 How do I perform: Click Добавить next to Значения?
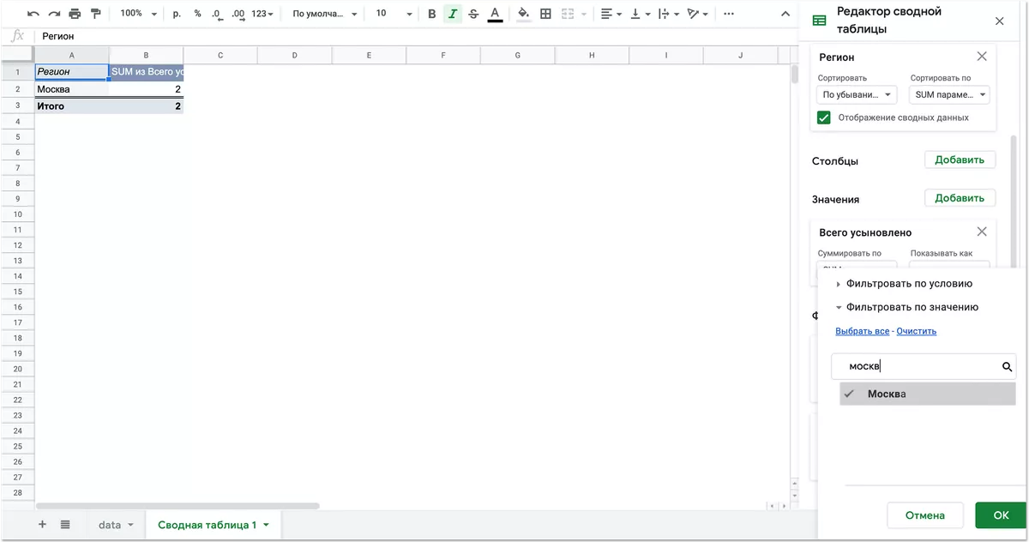[960, 198]
